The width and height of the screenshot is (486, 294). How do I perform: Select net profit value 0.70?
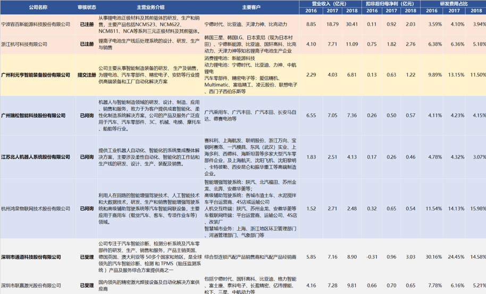pos(391,285)
